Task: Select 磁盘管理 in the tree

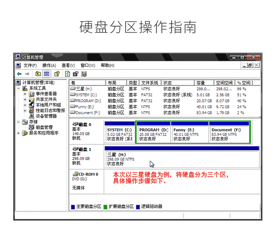Action: (44, 127)
